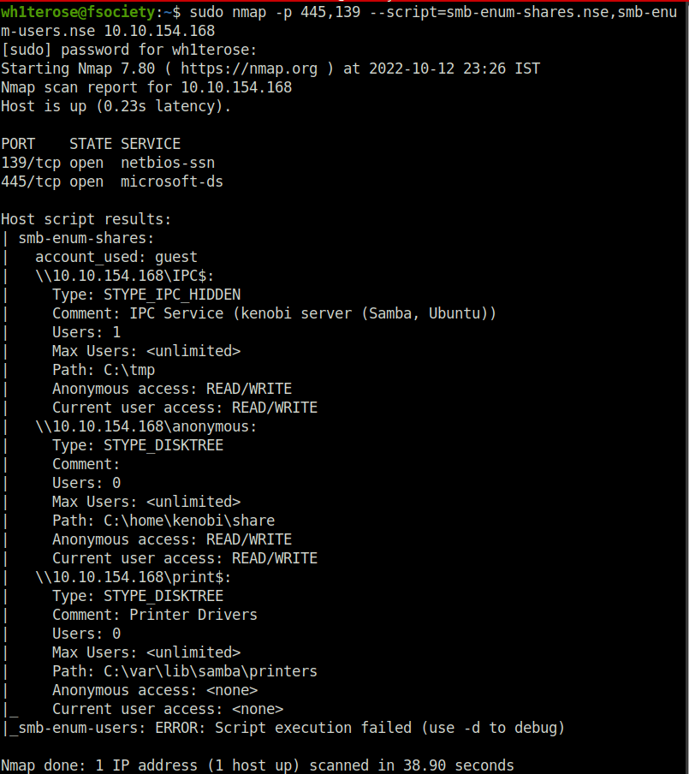Select the sudo nmap command text
The width and height of the screenshot is (689, 774).
(339, 21)
